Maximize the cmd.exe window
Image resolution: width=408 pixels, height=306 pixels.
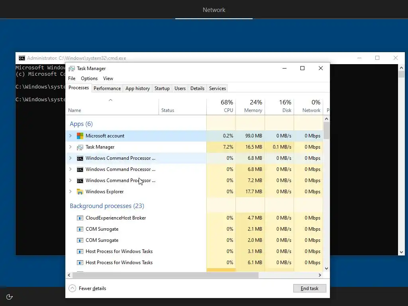377,58
